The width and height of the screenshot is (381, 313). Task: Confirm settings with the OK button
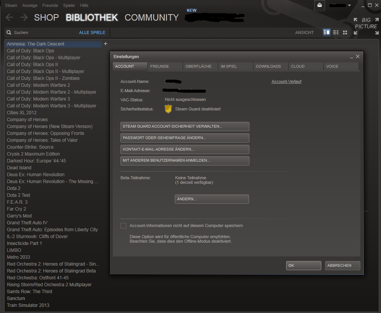coord(303,266)
